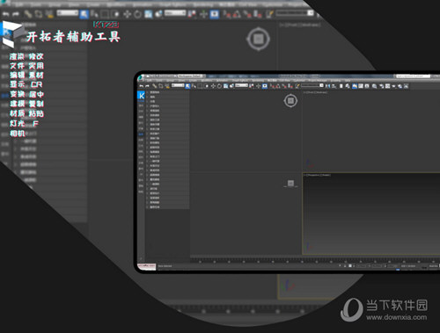
Task: Click the ViewCube in the background window
Action: click(x=258, y=39)
